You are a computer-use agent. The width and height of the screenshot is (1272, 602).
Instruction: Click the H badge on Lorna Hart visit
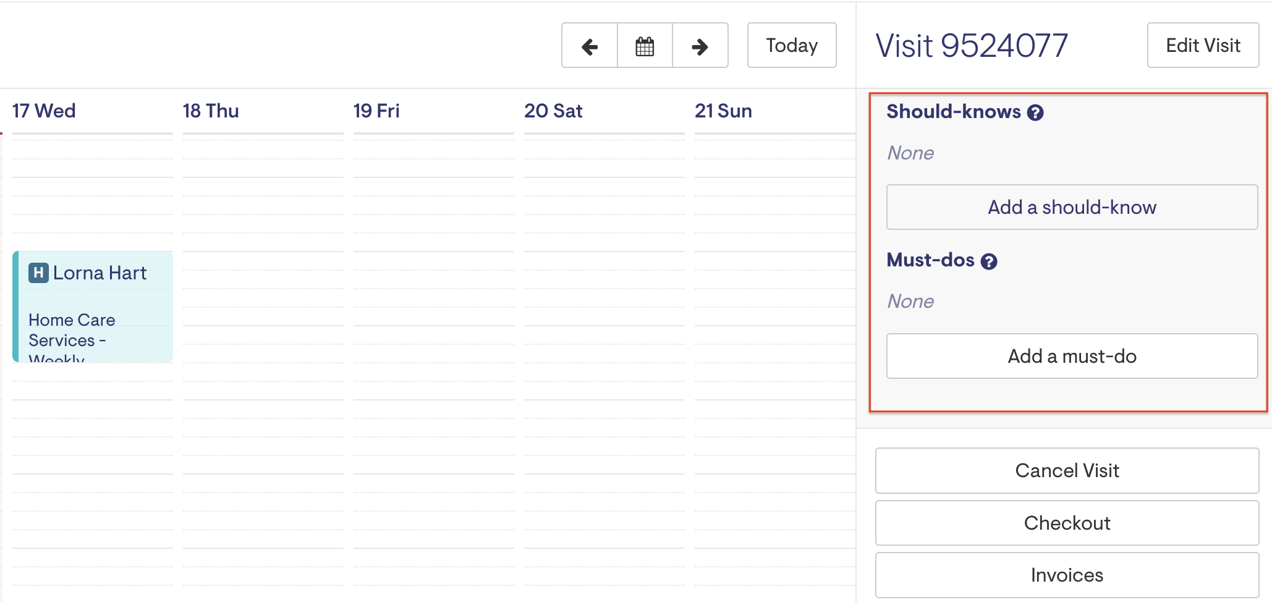click(x=38, y=273)
